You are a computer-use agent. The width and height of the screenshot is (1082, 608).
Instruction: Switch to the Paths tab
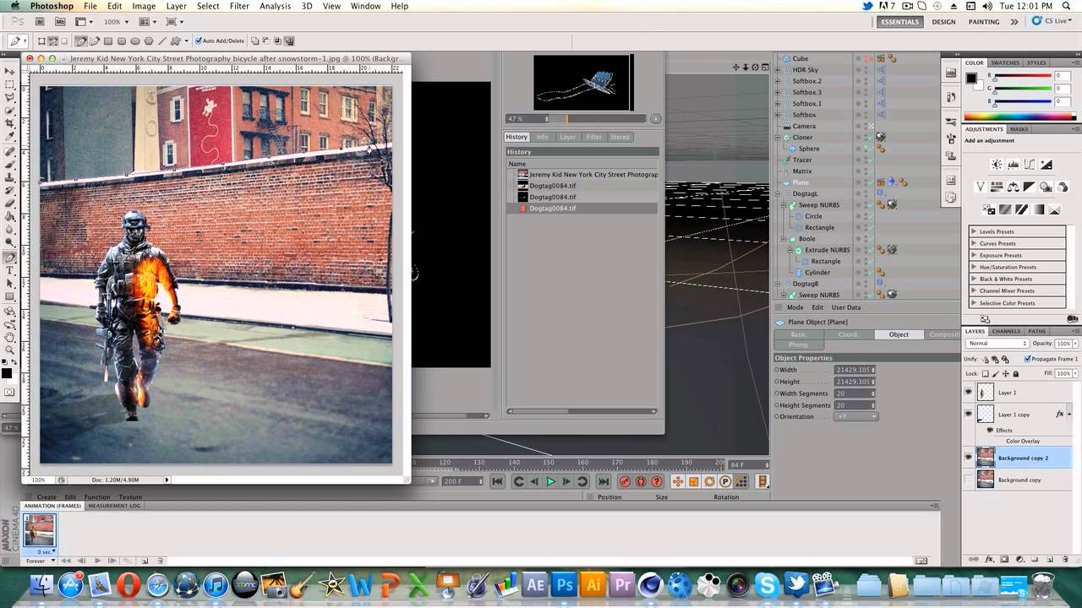[x=1037, y=331]
